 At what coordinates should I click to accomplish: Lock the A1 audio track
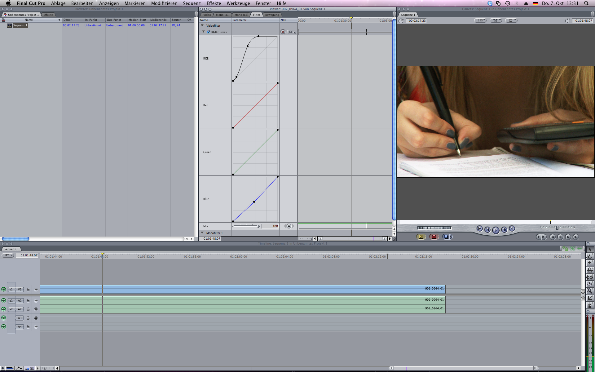28,301
